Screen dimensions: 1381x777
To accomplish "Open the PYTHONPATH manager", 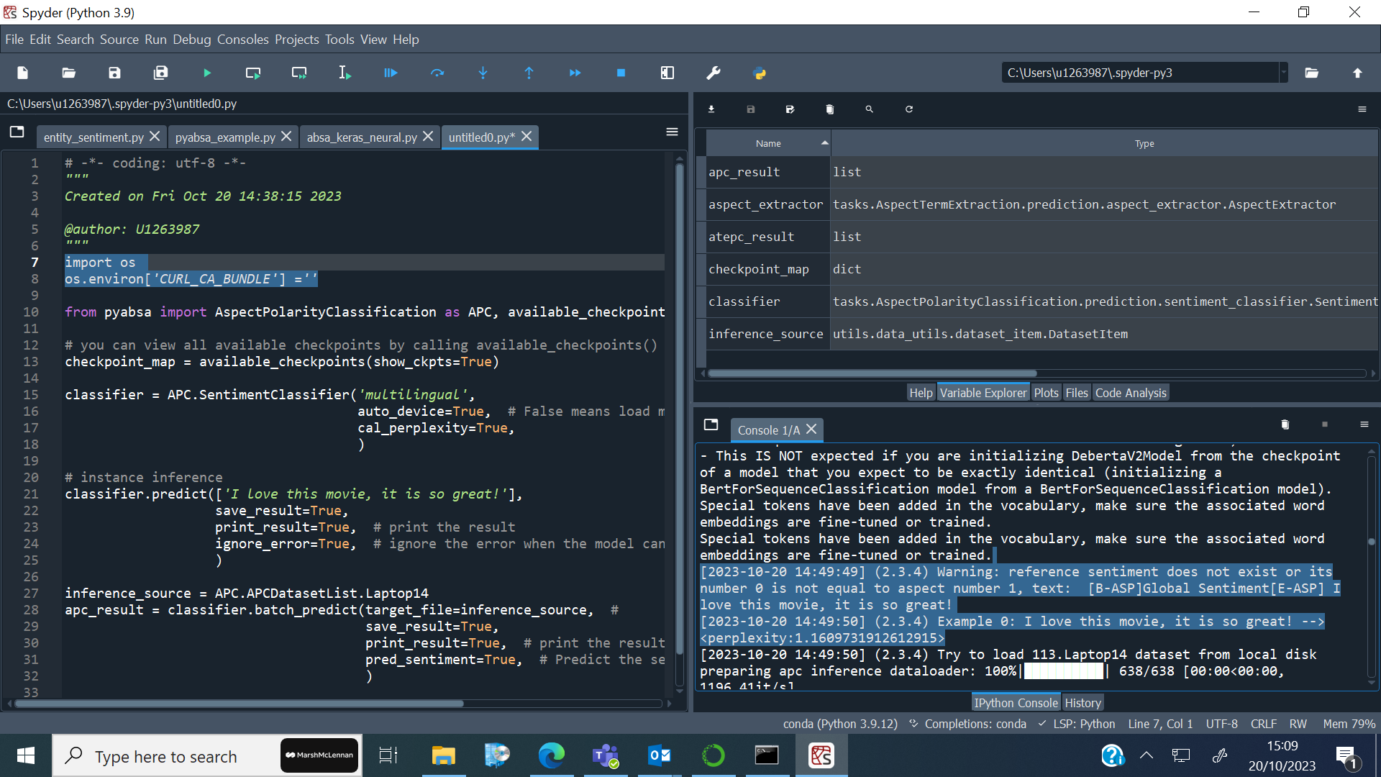I will pos(760,73).
